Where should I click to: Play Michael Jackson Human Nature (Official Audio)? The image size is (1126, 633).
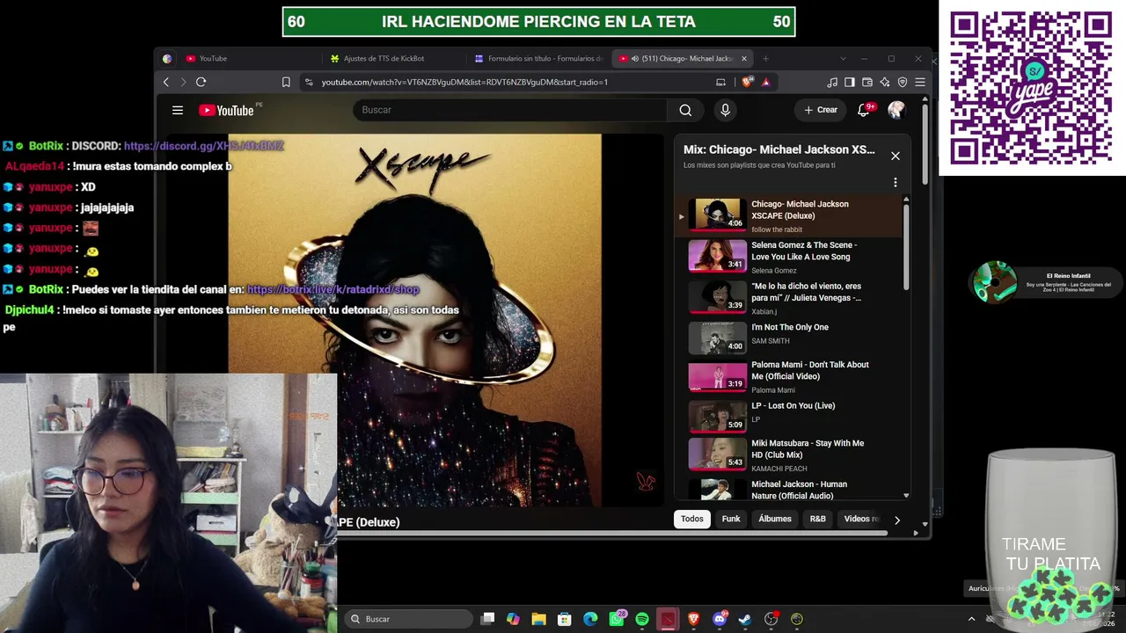[x=789, y=491]
